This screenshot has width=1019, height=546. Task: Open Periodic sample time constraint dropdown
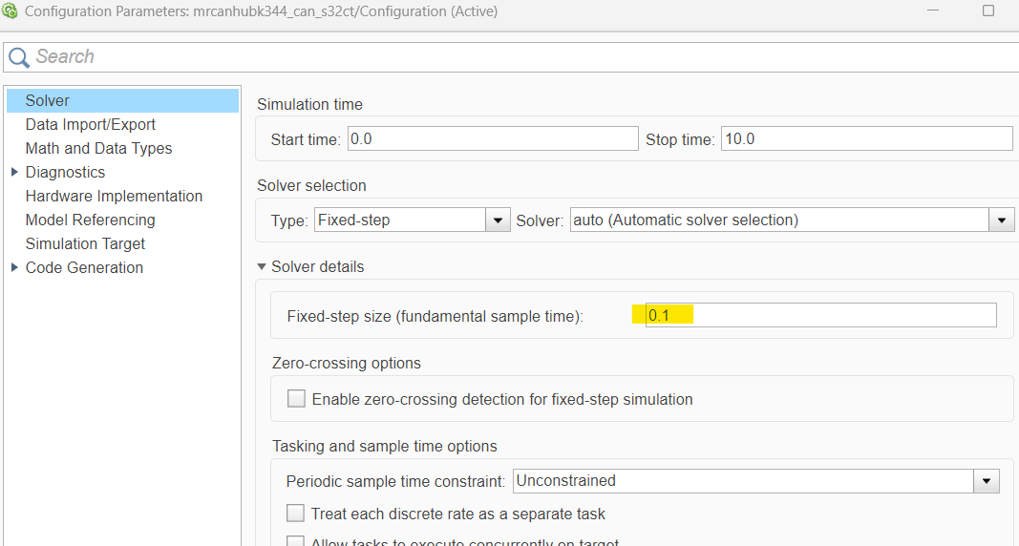[x=986, y=481]
